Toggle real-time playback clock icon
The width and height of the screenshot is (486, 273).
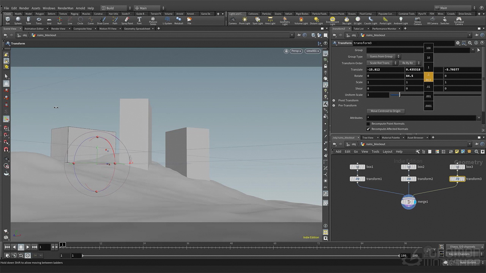[x=28, y=256]
